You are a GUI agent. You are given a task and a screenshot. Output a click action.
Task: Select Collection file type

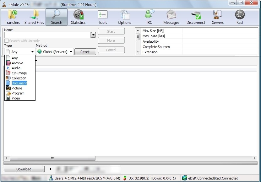(20, 78)
